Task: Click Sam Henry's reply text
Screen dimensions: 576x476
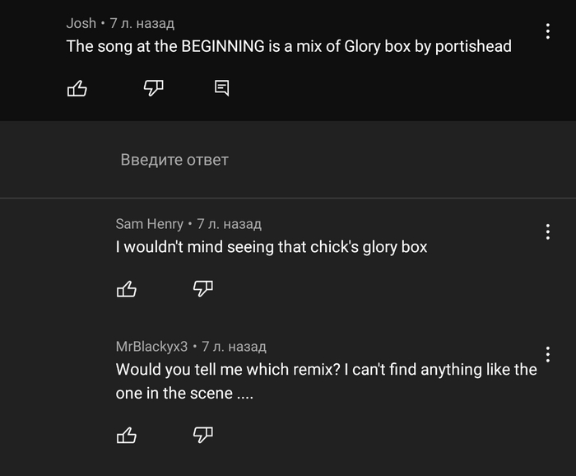Action: pyautogui.click(x=272, y=247)
